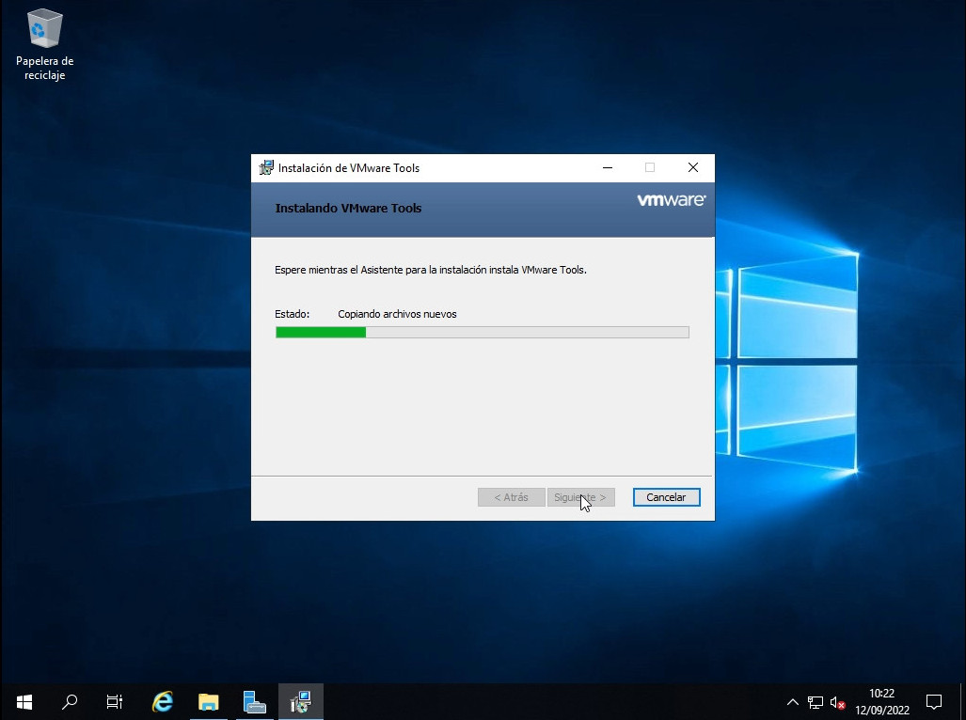The image size is (966, 720).
Task: Click the Siguiente > button
Action: pos(580,497)
